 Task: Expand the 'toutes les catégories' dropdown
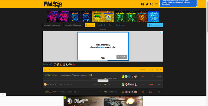click(x=53, y=25)
